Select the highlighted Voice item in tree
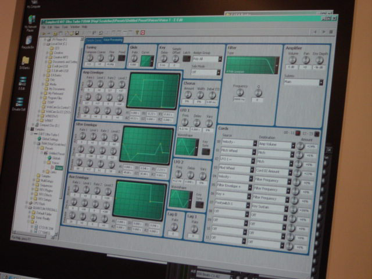Image resolution: width=372 pixels, height=279 pixels. (x=58, y=168)
